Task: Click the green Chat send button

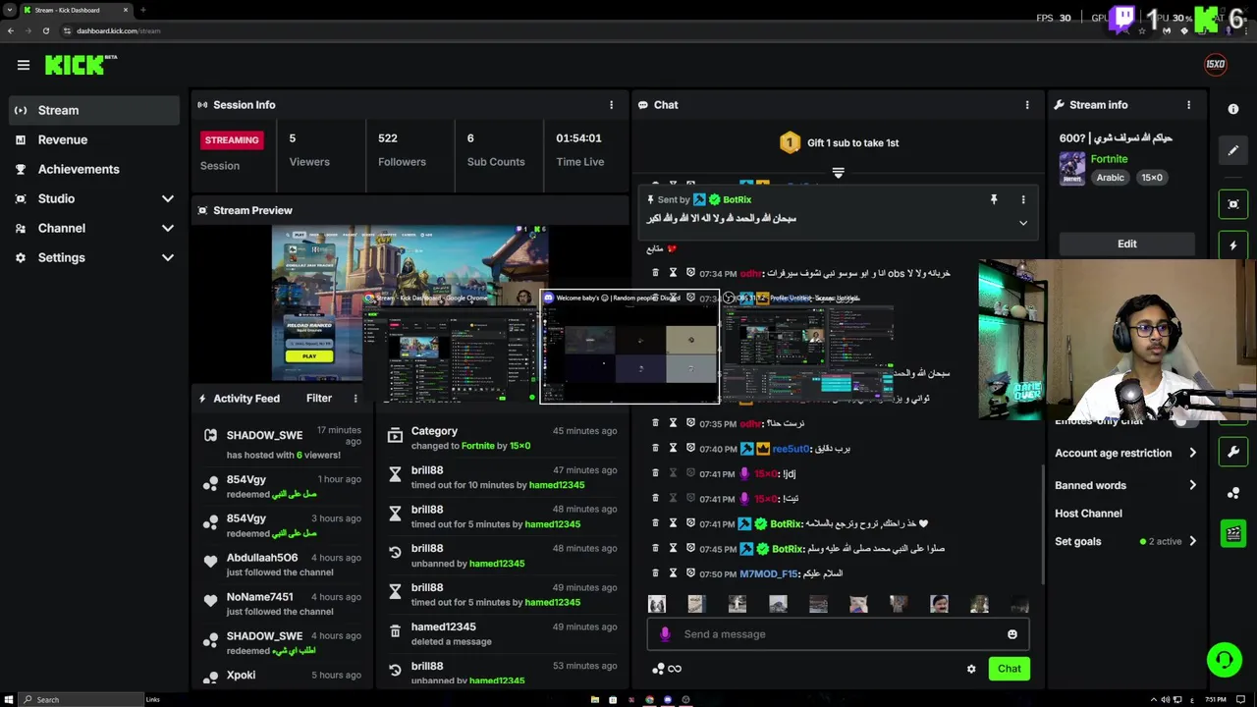Action: click(1010, 669)
